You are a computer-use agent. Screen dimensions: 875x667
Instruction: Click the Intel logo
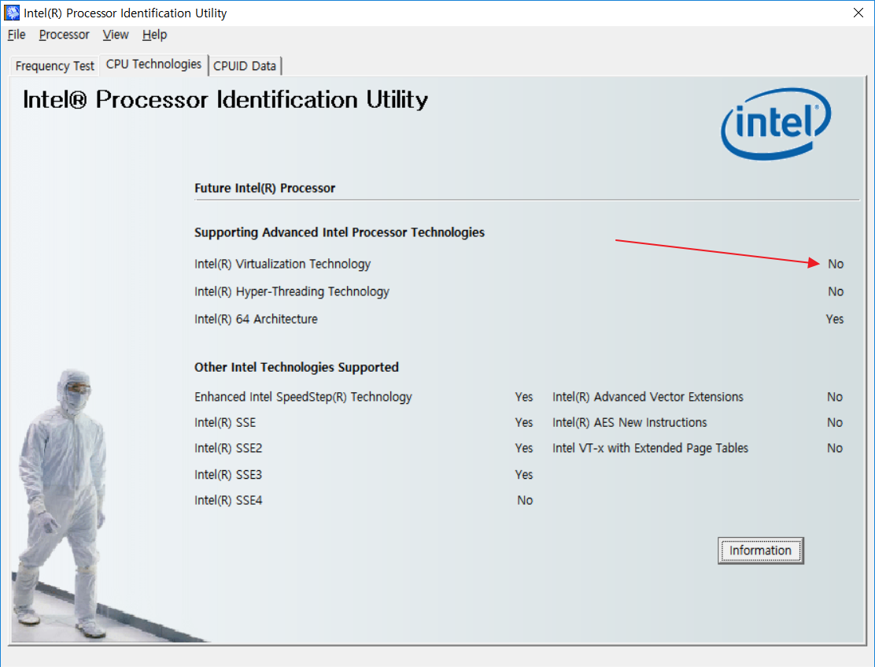[x=776, y=124]
